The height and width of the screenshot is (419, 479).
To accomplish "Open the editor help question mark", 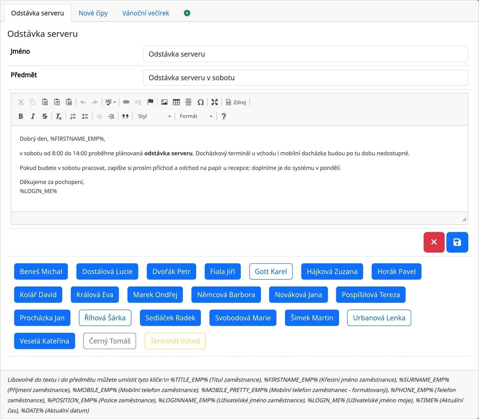I will tap(224, 116).
